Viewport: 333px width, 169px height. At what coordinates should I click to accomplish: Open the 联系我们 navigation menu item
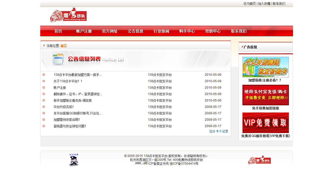coord(239,31)
